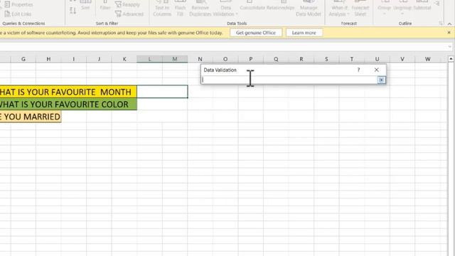
Task: Click Properties in Queries & Connections
Action: (x=18, y=5)
